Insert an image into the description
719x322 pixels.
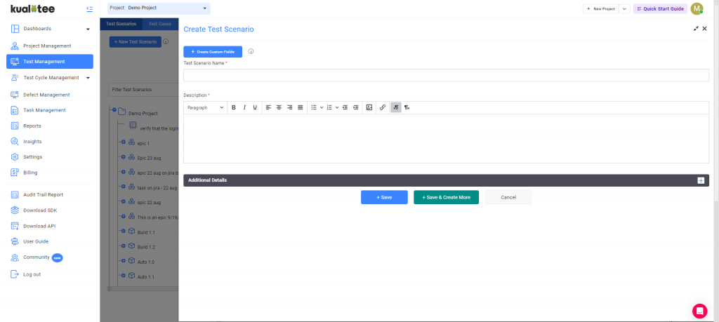click(369, 107)
